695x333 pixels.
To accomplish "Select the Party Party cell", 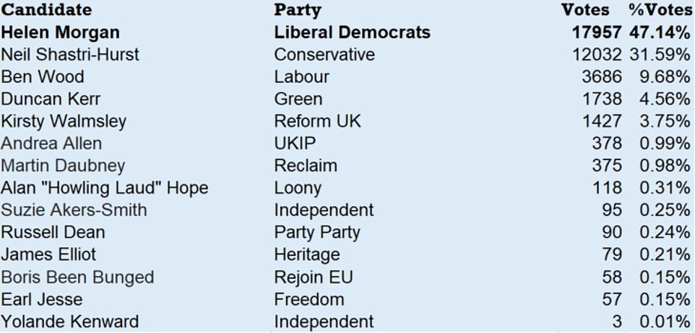I will (316, 232).
